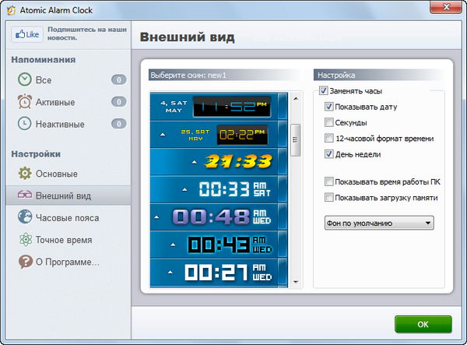
Task: Click the globe icon for Часовые пояса
Action: (24, 217)
